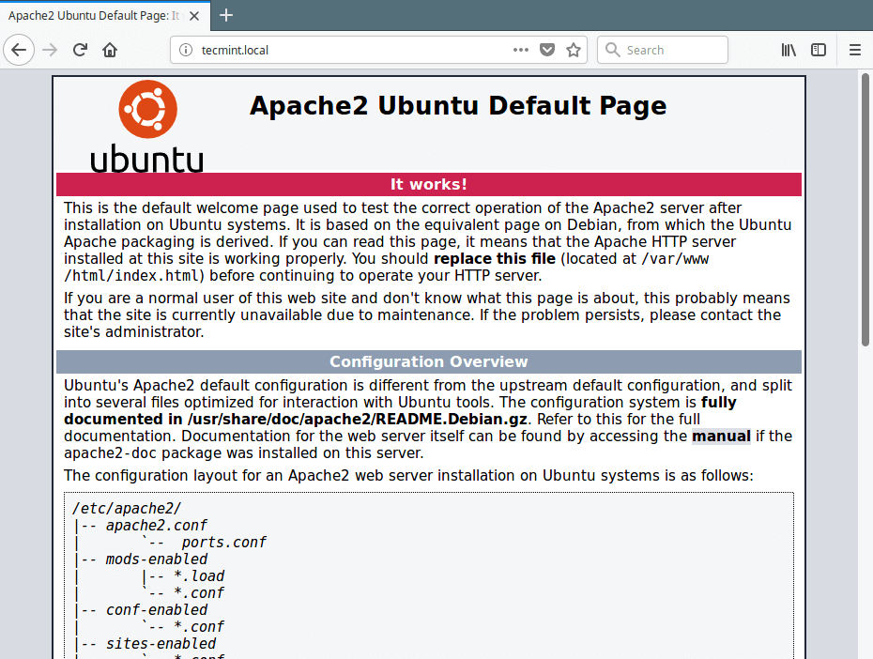This screenshot has height=659, width=873.
Task: Open the manual link in Configuration Overview
Action: click(x=721, y=436)
